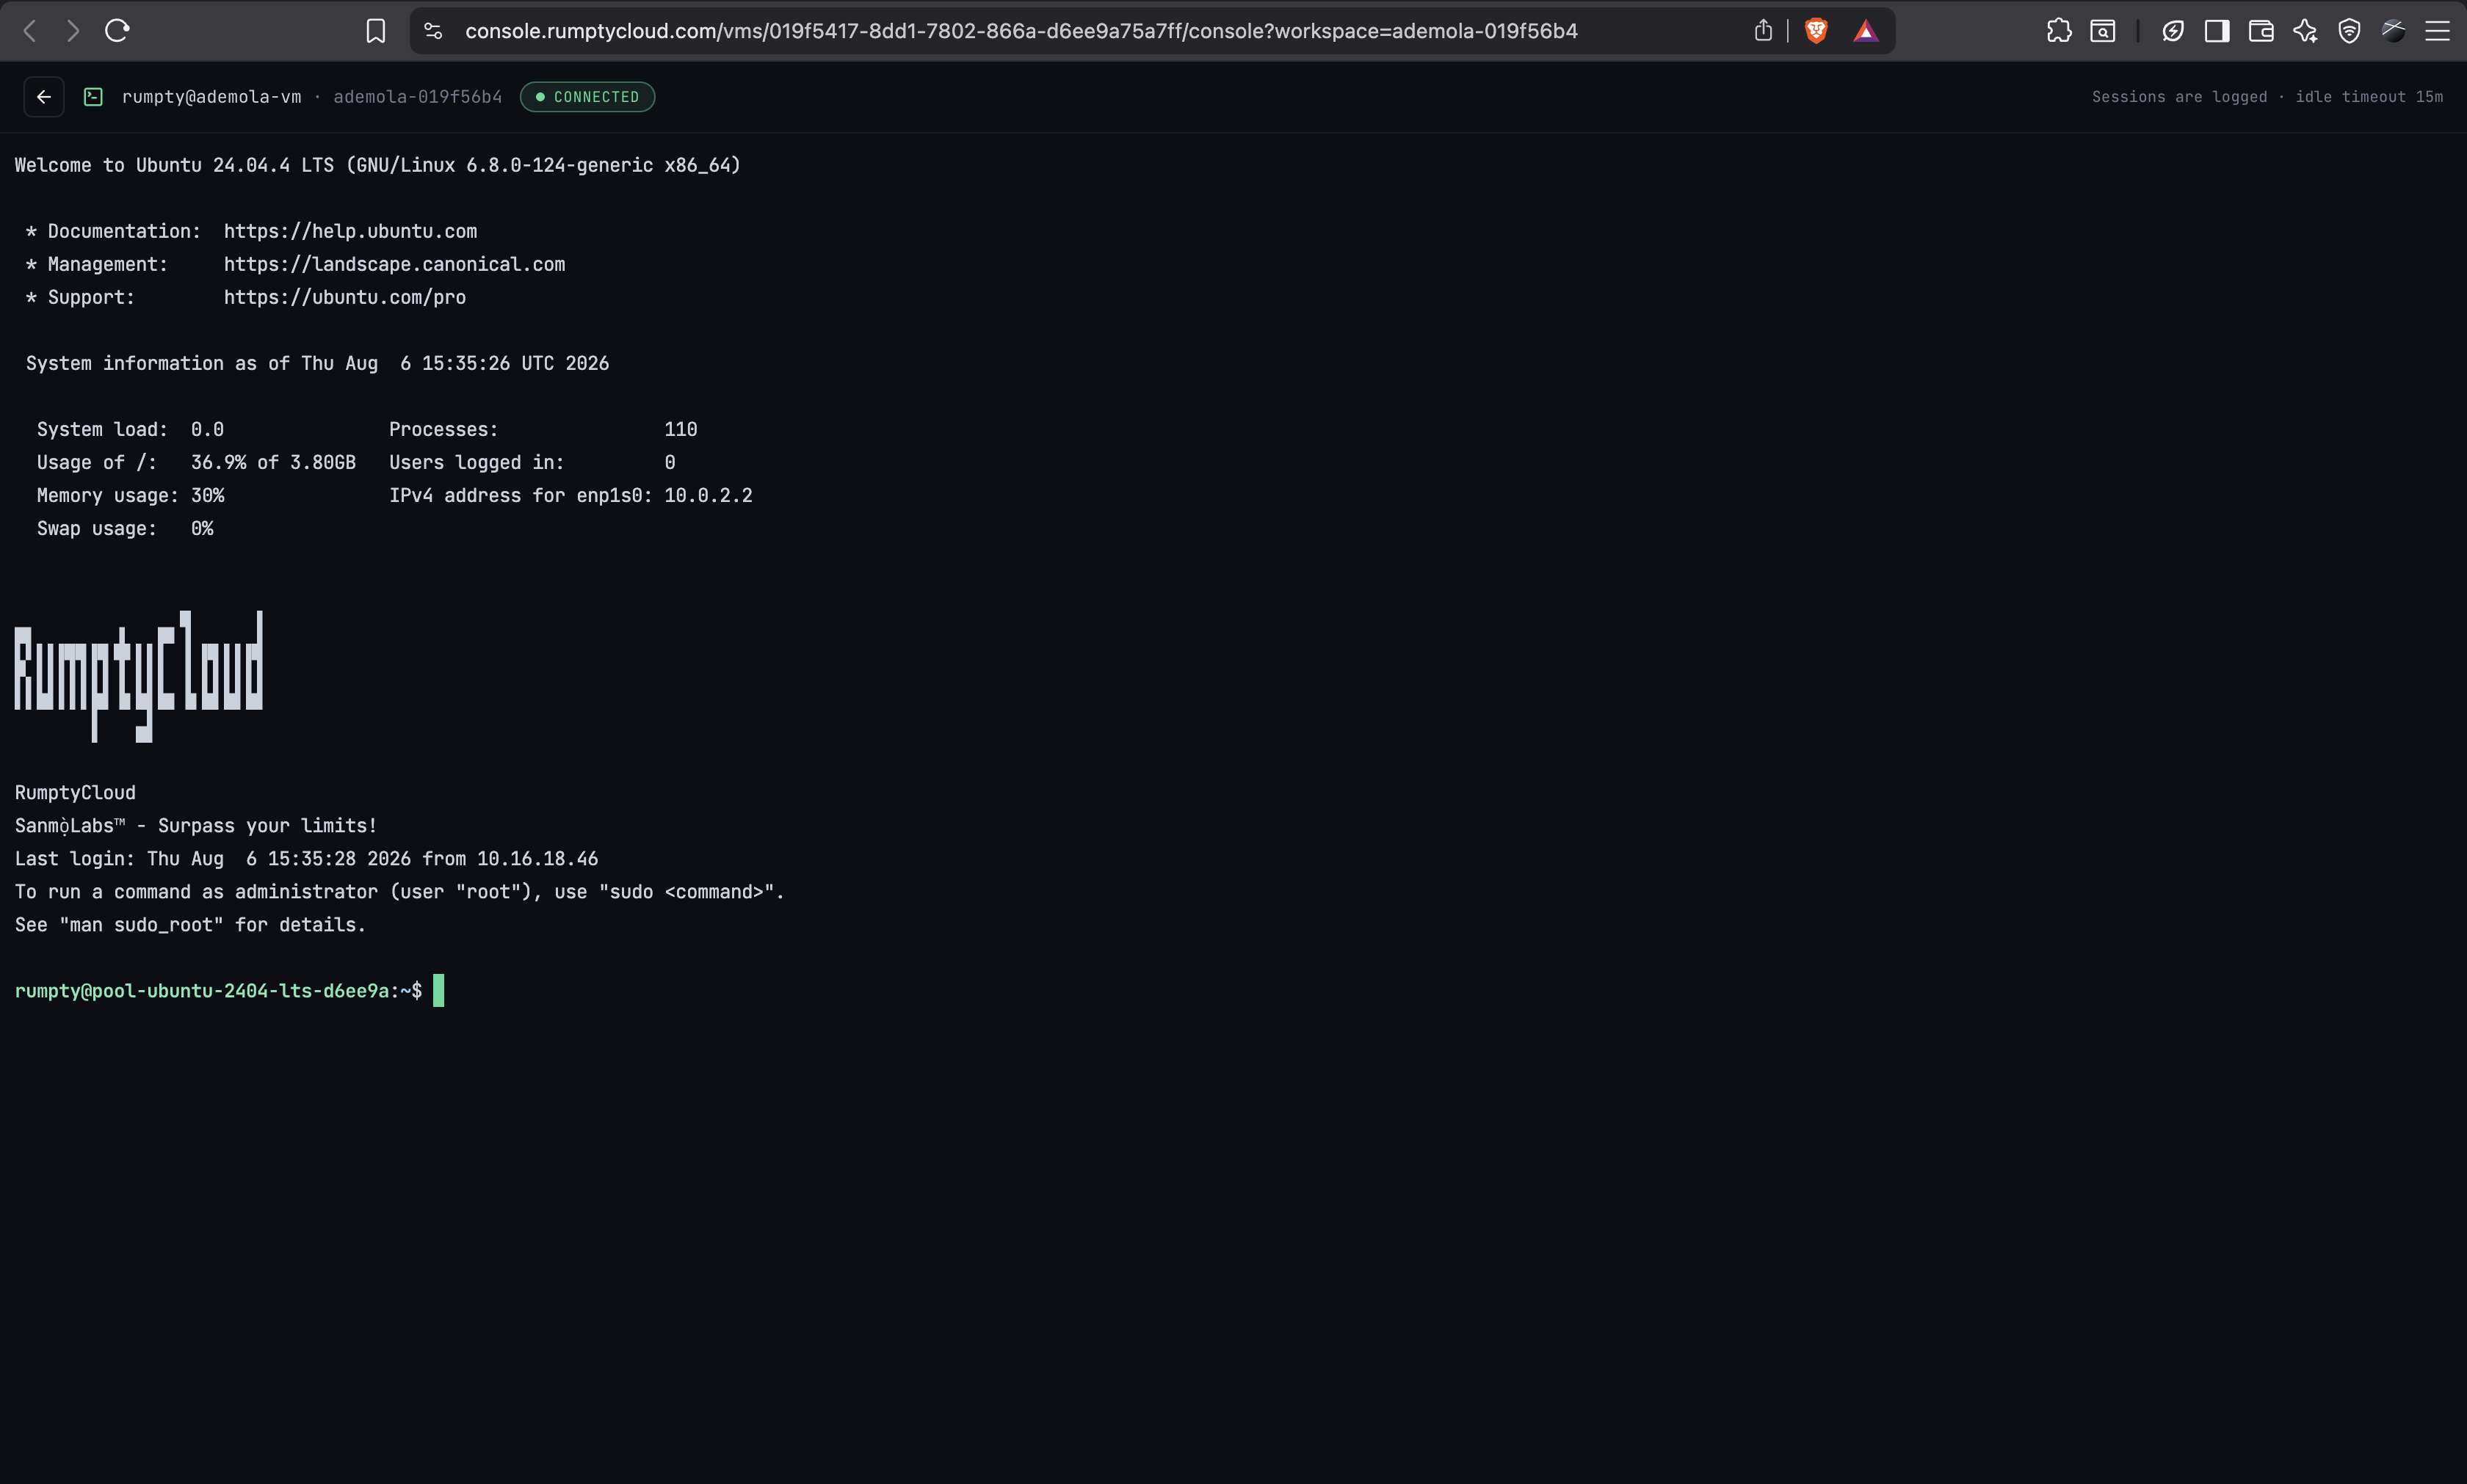Viewport: 2467px width, 1484px height.
Task: Click the lightning bolt extension icon
Action: pos(2173,31)
